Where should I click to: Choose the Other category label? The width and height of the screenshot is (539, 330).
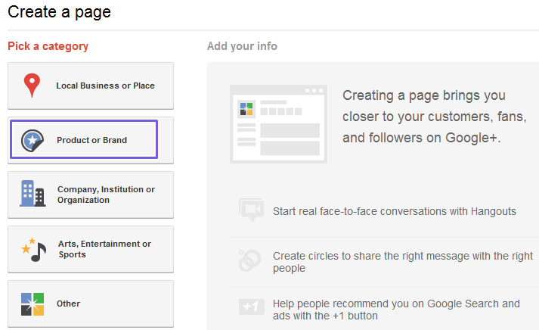coord(68,304)
